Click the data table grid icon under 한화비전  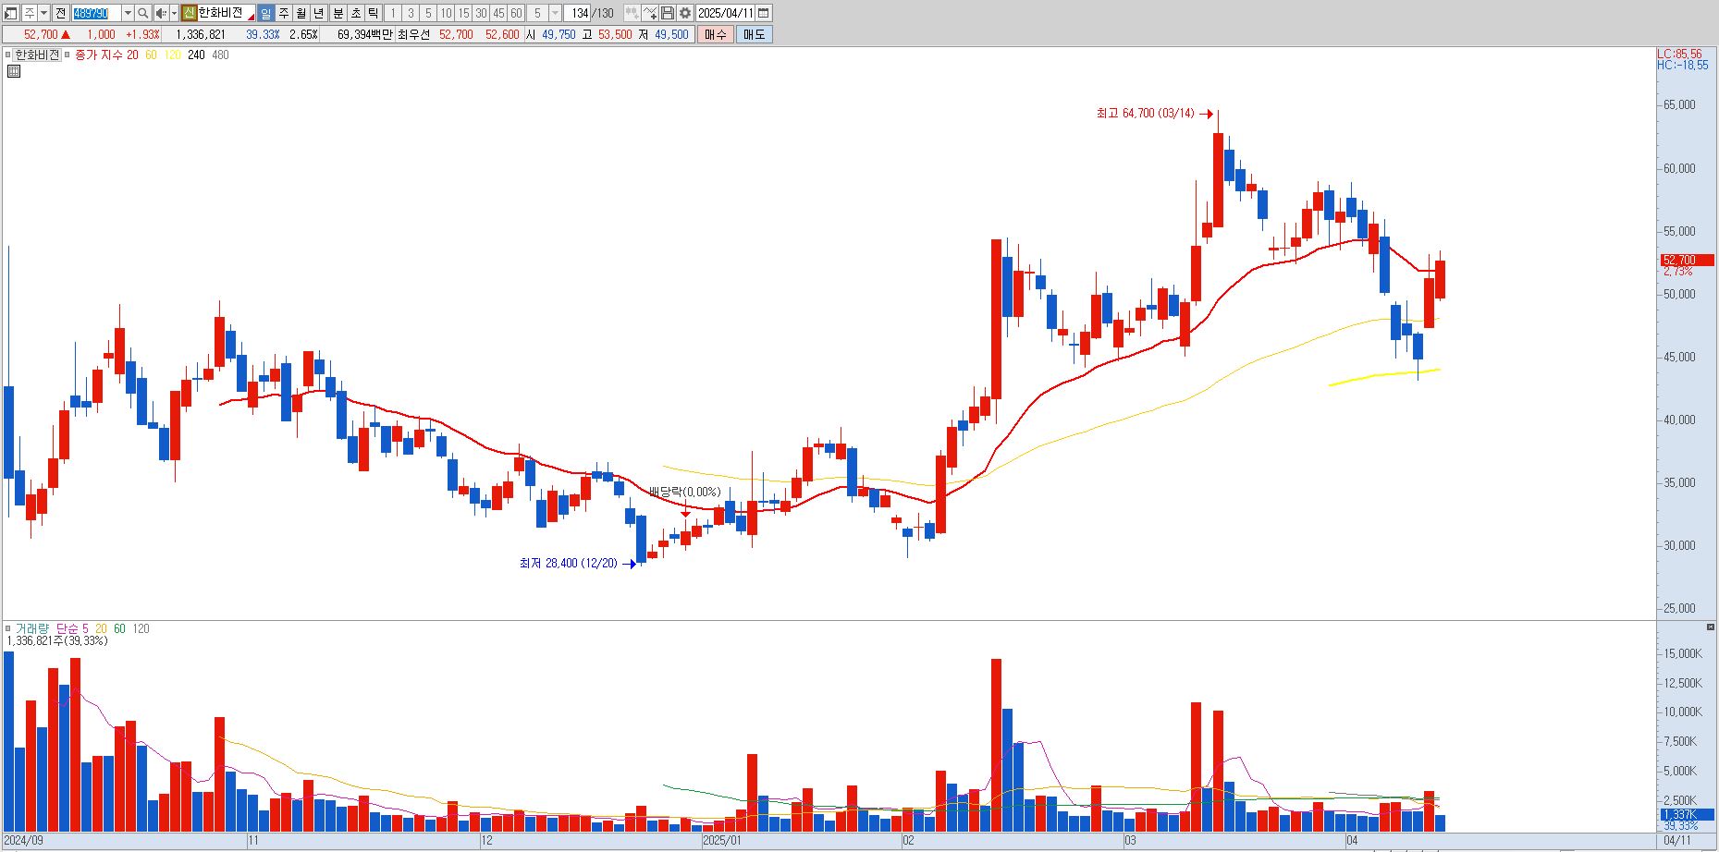(x=14, y=71)
